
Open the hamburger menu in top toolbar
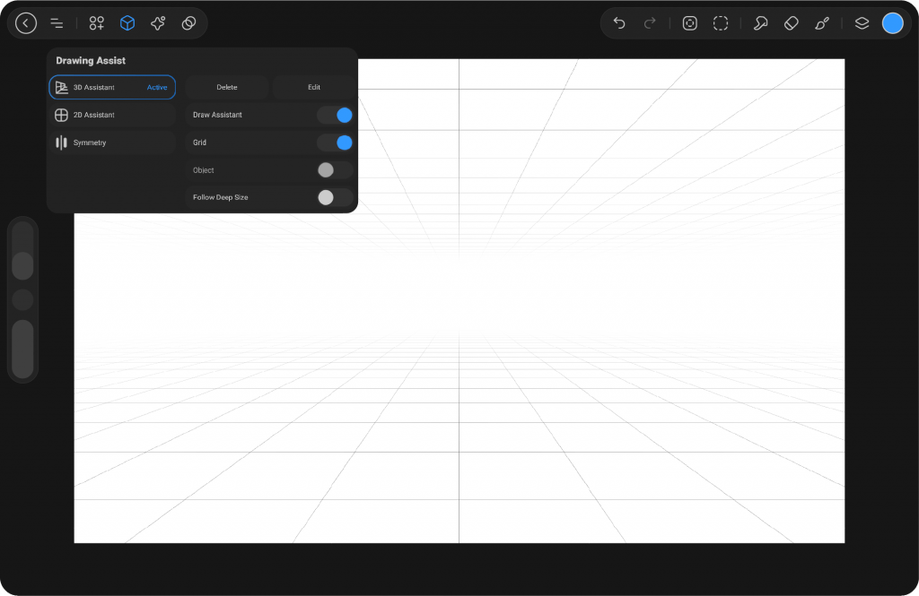pos(57,23)
